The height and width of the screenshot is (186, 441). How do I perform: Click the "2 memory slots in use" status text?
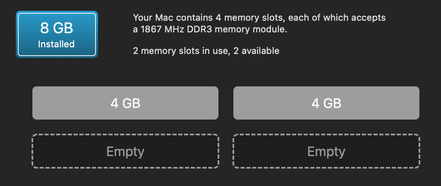(181, 51)
